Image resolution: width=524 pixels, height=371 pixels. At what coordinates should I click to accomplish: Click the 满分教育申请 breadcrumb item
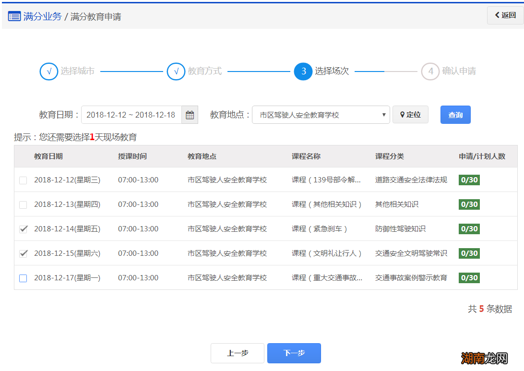[95, 16]
